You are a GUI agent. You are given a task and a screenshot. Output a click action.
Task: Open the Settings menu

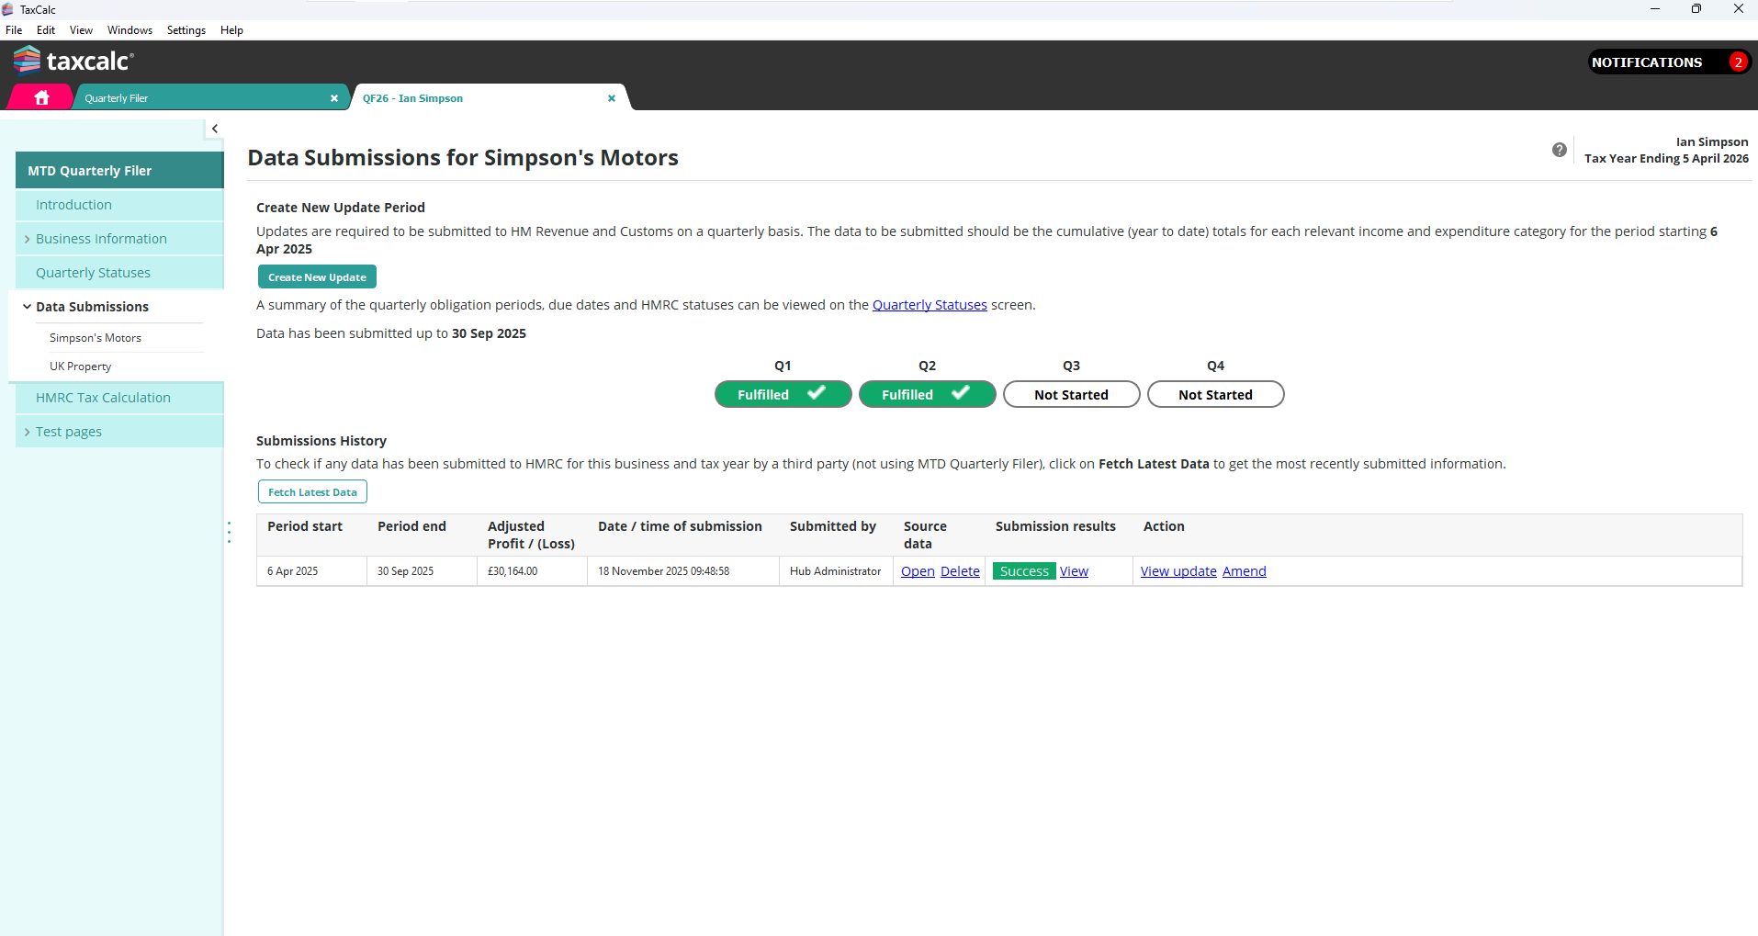coord(186,30)
